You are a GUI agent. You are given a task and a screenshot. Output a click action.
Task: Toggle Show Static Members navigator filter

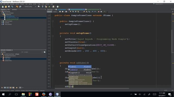pyautogui.click(x=8, y=88)
